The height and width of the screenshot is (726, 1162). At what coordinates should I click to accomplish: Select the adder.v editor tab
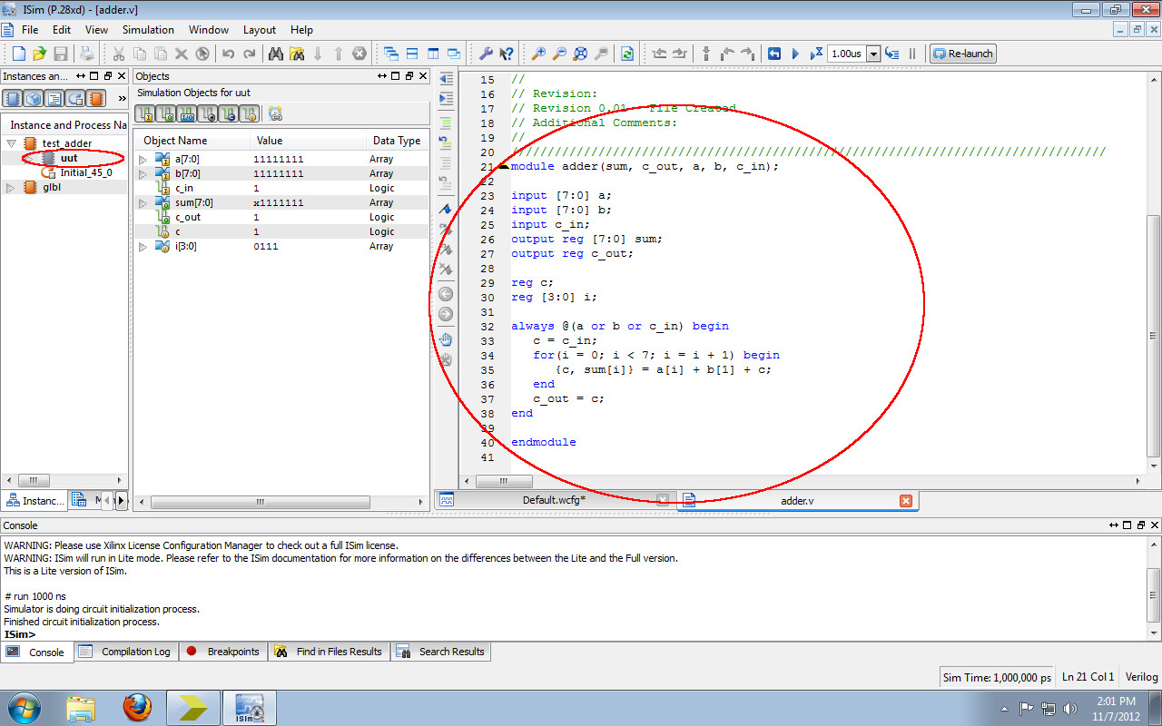coord(797,499)
